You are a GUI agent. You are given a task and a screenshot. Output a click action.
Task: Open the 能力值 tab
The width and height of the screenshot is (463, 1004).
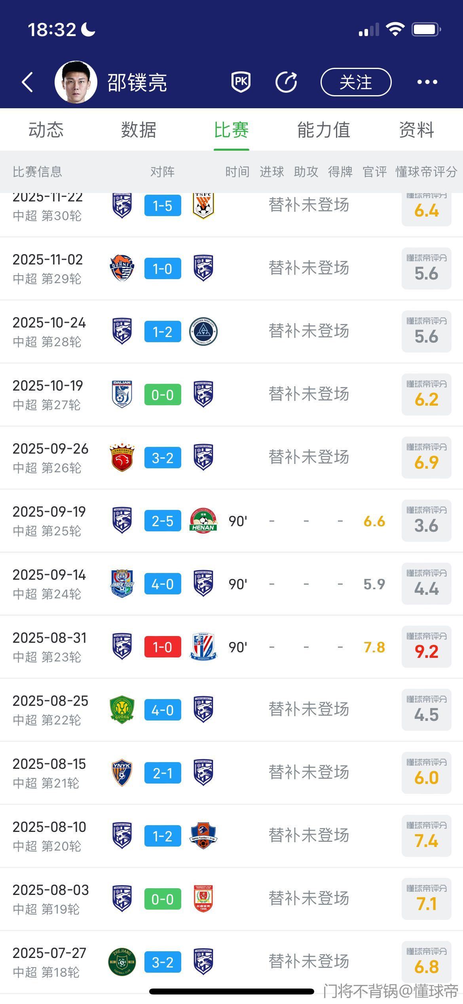point(324,130)
